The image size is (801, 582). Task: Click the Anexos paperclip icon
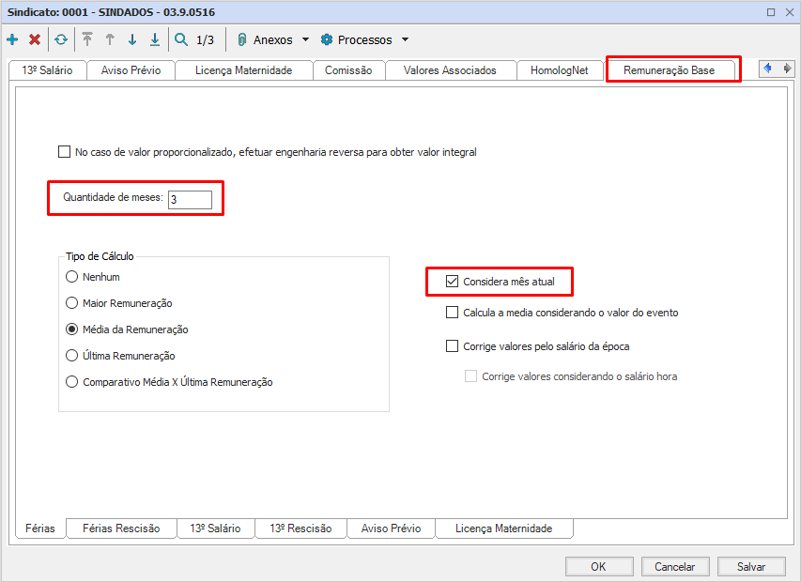241,39
